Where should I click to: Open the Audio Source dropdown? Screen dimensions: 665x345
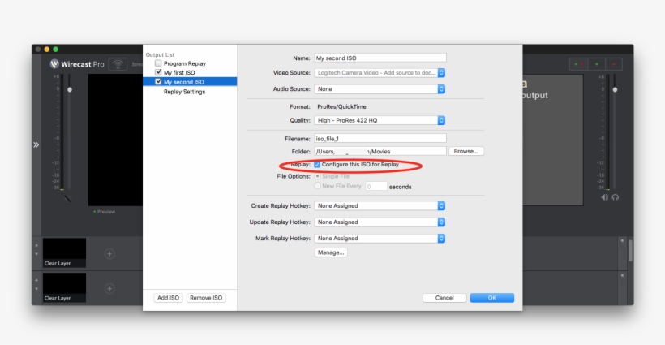[x=380, y=89]
